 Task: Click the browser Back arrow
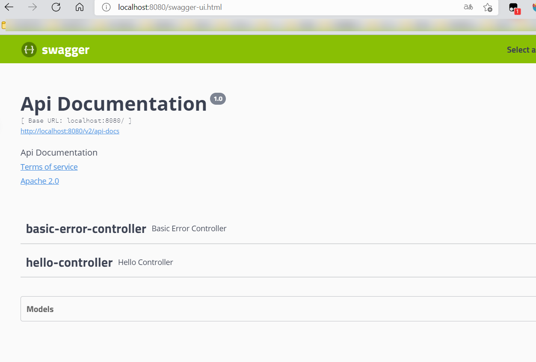pos(9,7)
